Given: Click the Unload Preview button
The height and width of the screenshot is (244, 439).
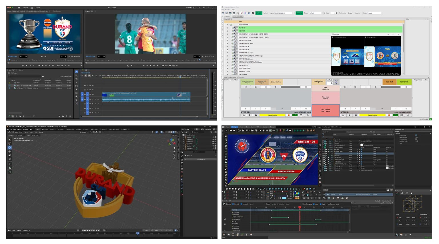Looking at the screenshot, I should 276,82.
